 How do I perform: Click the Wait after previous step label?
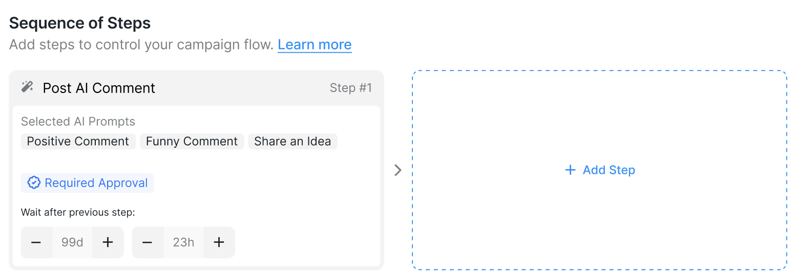point(78,212)
